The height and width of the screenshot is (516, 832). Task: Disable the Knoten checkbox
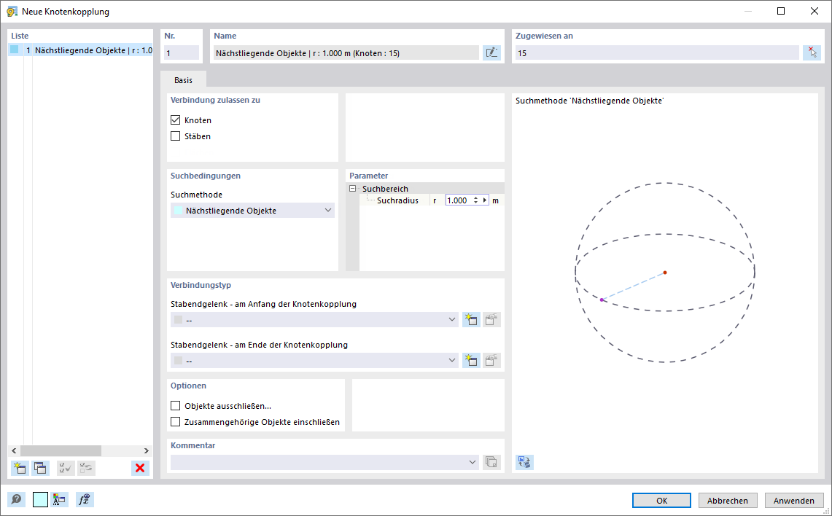pyautogui.click(x=175, y=120)
